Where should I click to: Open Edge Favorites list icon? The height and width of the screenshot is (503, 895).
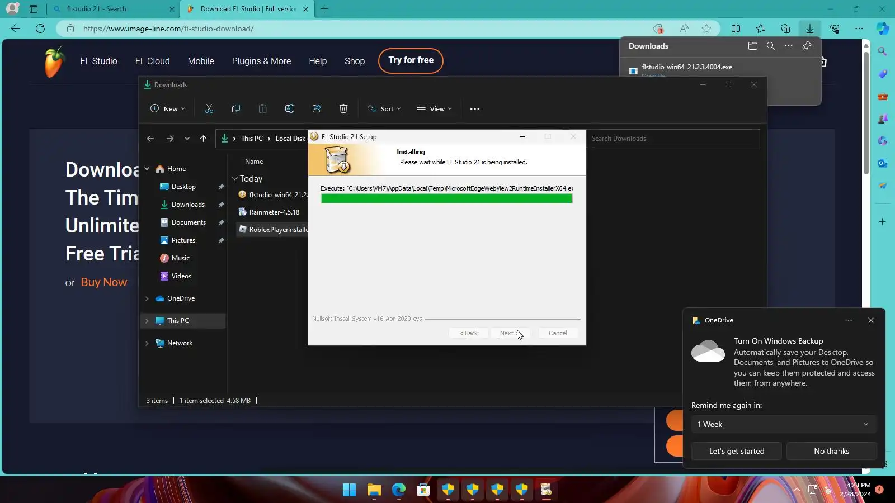[761, 29]
